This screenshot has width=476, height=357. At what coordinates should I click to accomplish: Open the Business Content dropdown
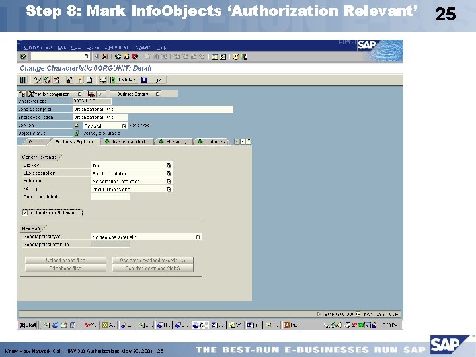tap(157, 94)
